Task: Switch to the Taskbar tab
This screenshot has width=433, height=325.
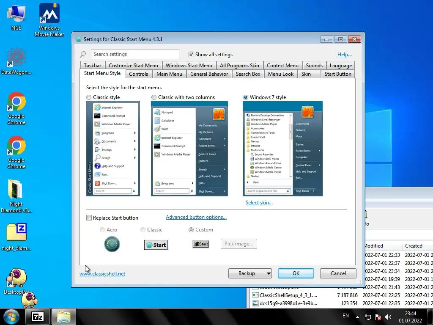Action: [93, 66]
